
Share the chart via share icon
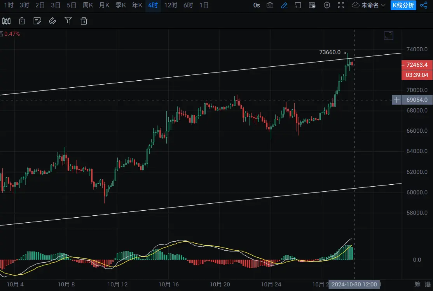point(424,5)
